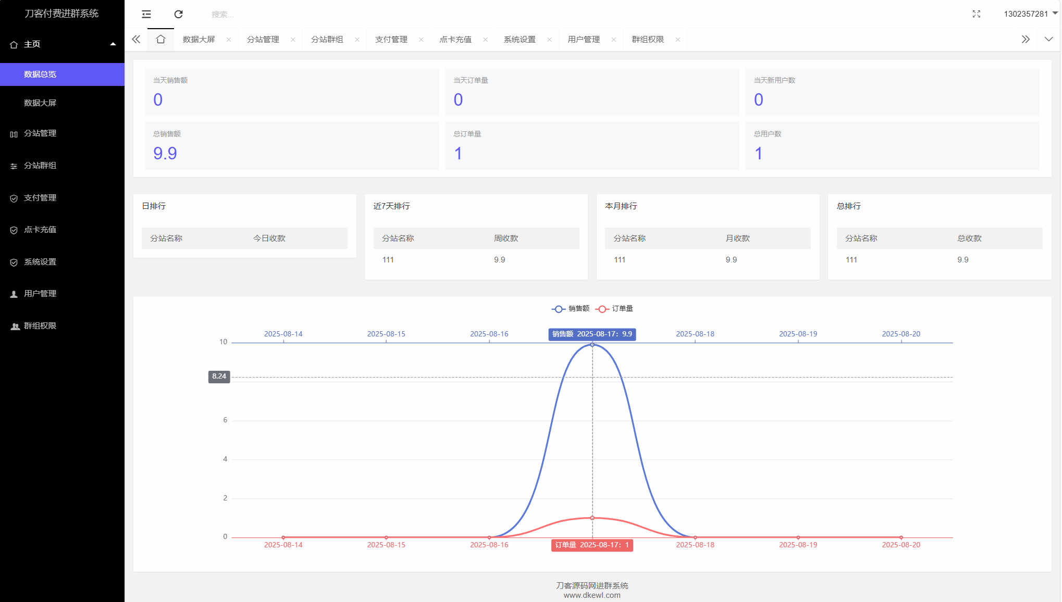Refresh the page using the reload icon
This screenshot has width=1062, height=602.
click(x=179, y=14)
